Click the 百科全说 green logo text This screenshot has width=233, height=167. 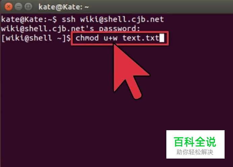[x=195, y=142]
